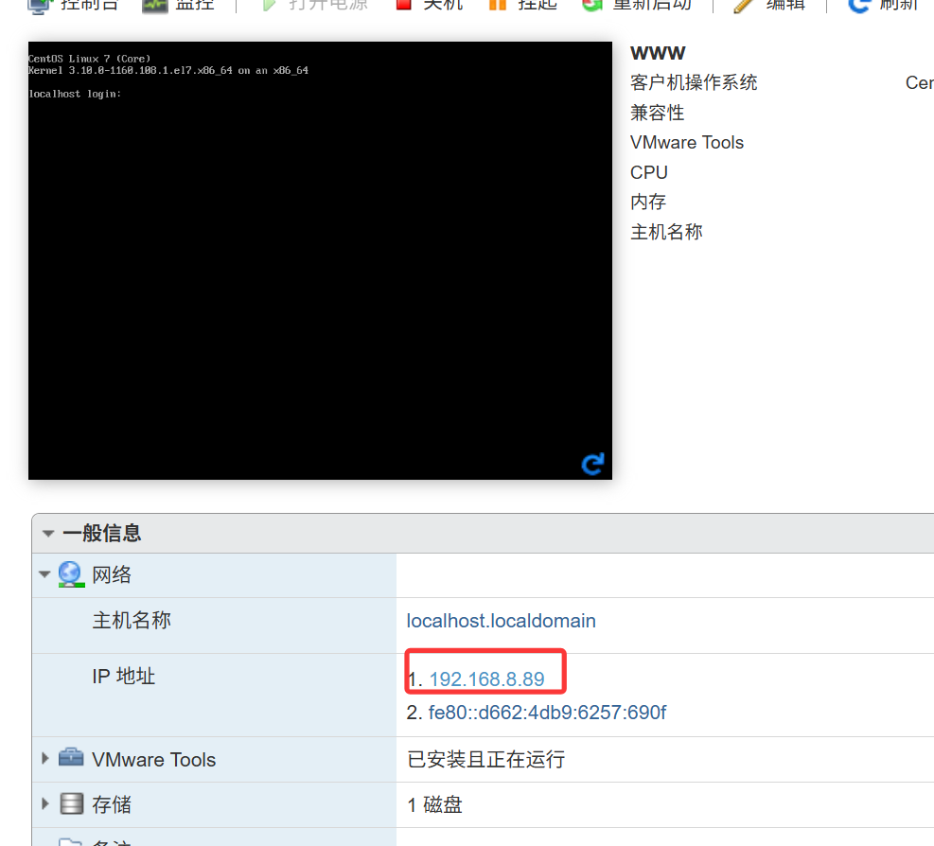Click the 网络 row label
Viewport: 934px width, 846px height.
(112, 575)
